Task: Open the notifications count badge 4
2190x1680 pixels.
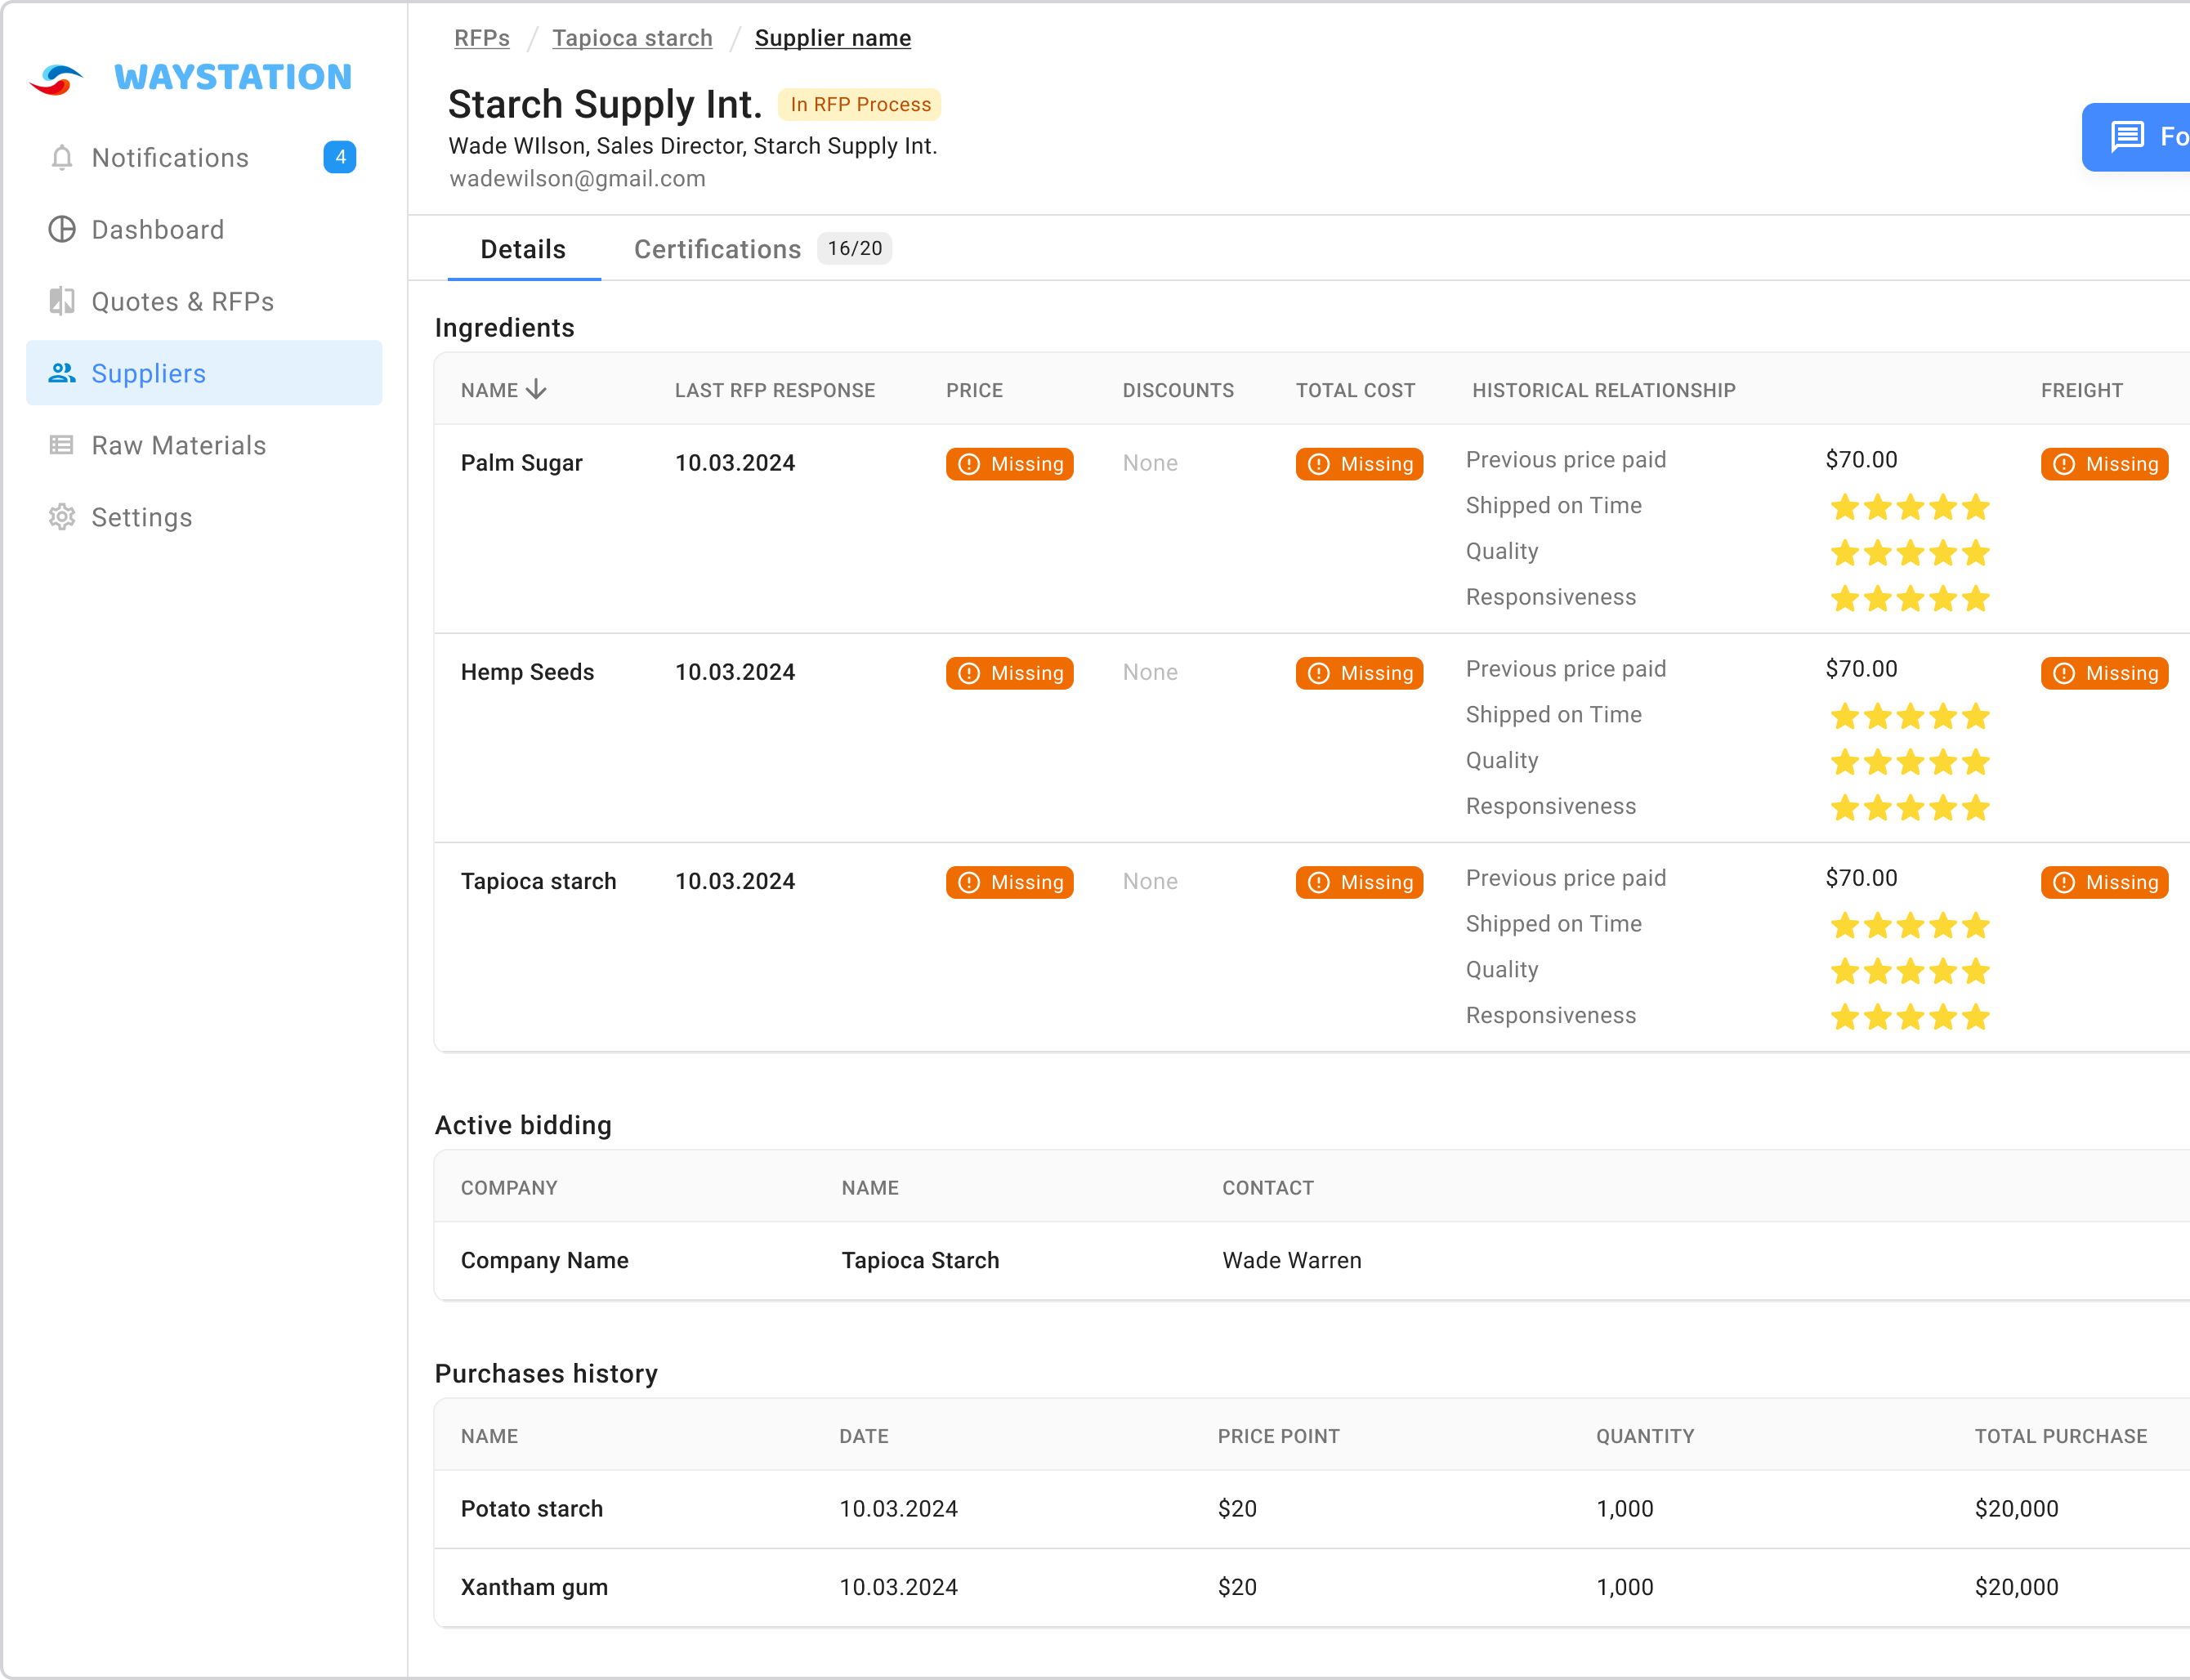Action: (x=340, y=157)
